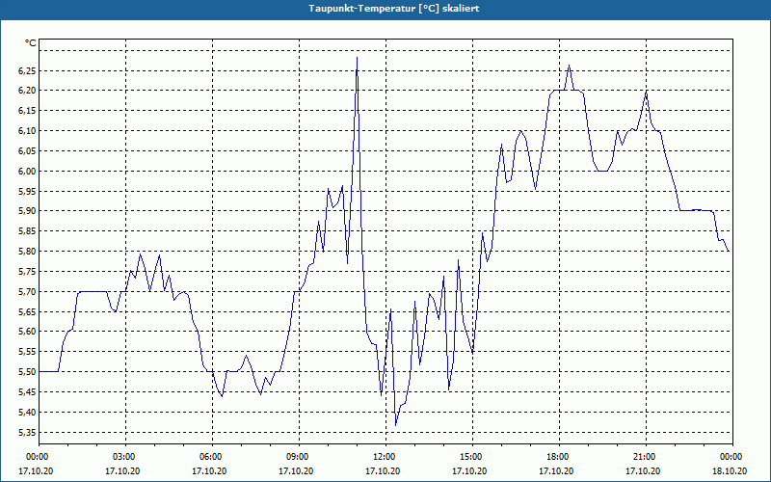The image size is (771, 482).
Task: Select the 6,05 y-axis value
Action: tap(27, 151)
